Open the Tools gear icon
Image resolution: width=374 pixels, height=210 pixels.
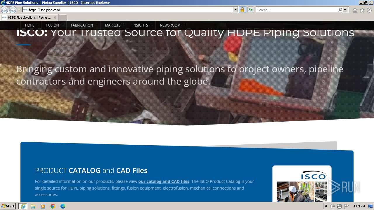pos(369,10)
